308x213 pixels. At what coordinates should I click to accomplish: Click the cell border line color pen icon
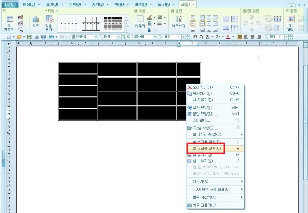tap(150, 17)
